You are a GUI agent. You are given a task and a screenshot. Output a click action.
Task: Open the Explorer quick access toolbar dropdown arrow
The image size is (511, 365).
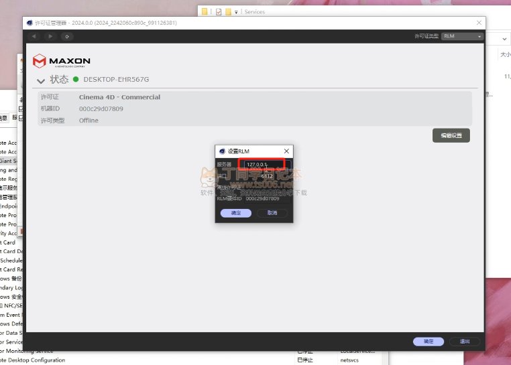click(236, 12)
